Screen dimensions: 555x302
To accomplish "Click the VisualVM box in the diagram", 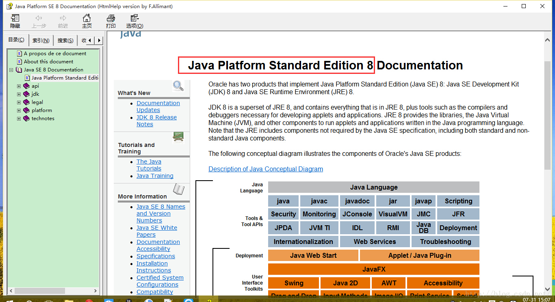I will [393, 214].
